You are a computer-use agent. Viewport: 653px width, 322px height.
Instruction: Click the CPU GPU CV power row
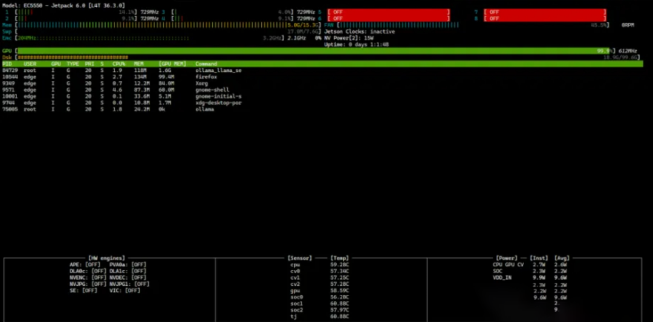coord(530,265)
